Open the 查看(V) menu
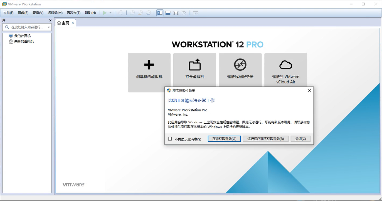382x201 pixels. pos(38,13)
